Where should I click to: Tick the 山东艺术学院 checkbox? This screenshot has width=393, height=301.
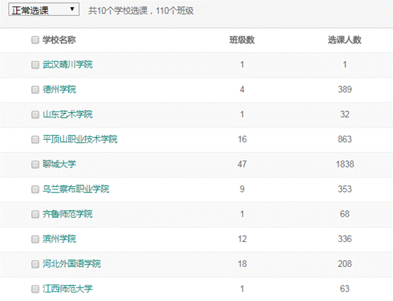(x=35, y=114)
